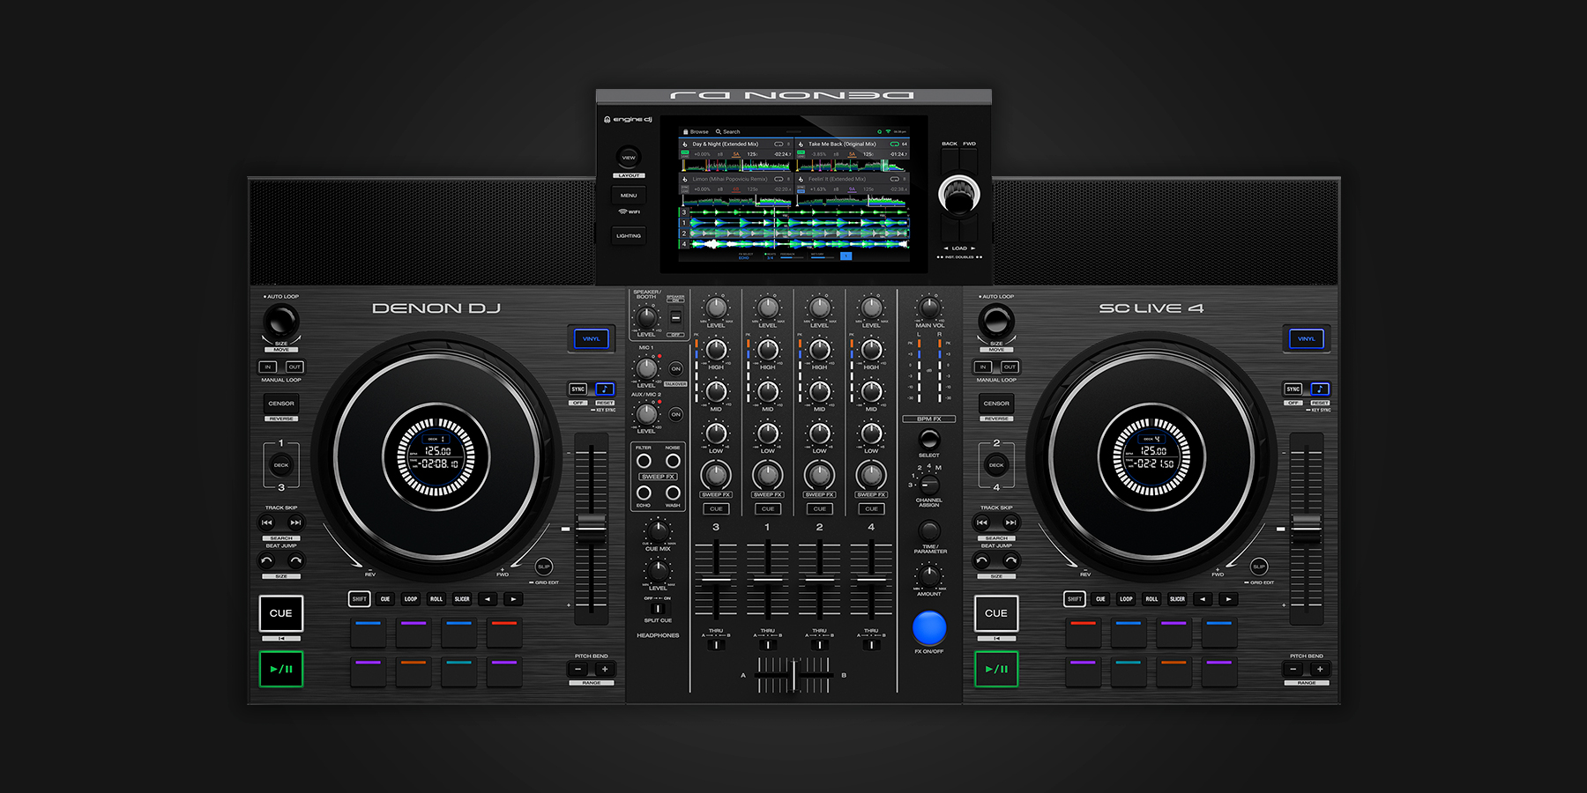Toggle key sync note button on left deck

(x=605, y=389)
